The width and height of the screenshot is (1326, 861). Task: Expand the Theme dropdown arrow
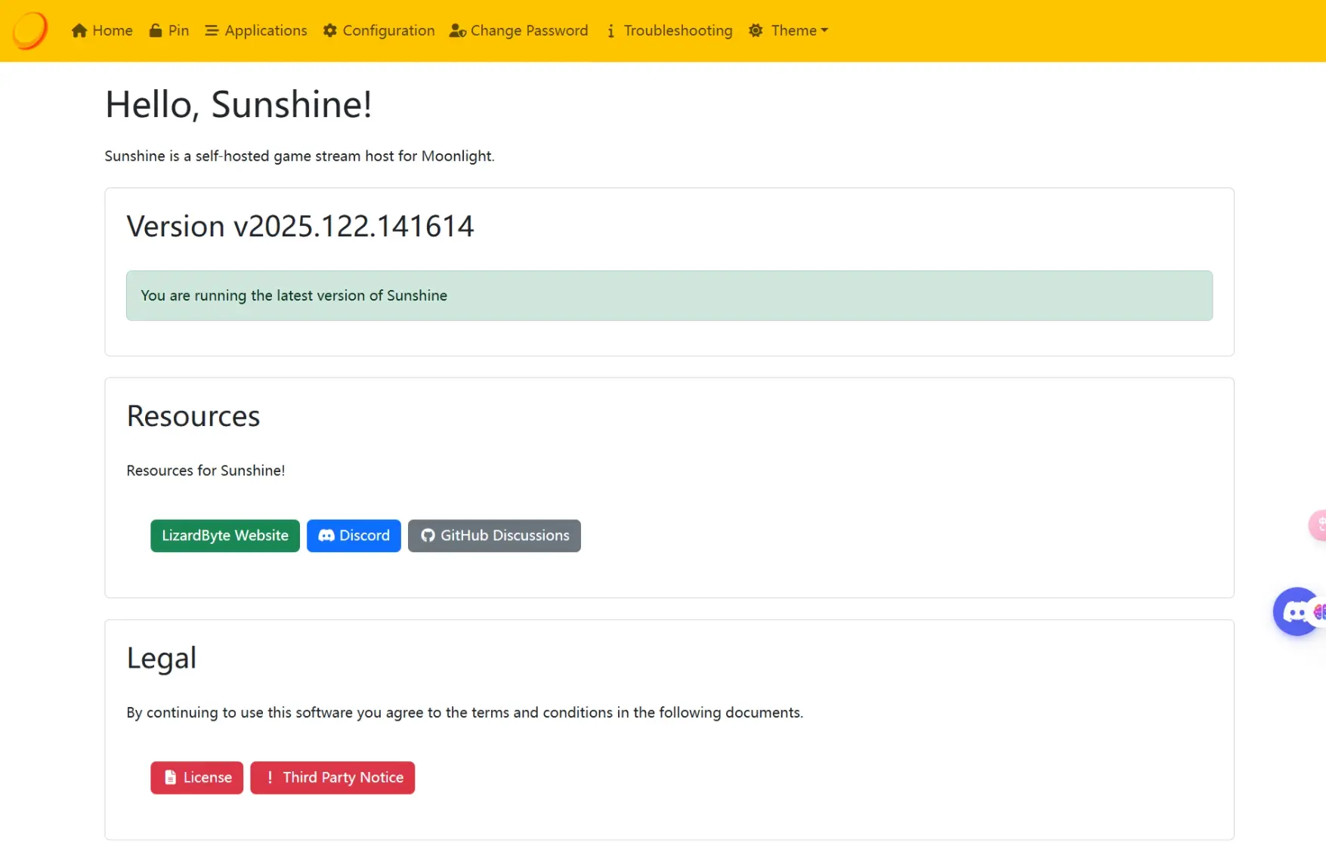(x=824, y=31)
